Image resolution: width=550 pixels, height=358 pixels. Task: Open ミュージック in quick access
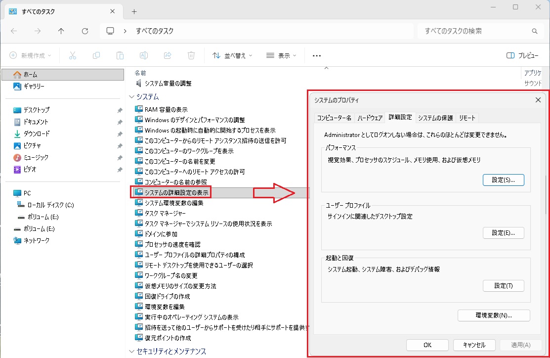coord(36,157)
